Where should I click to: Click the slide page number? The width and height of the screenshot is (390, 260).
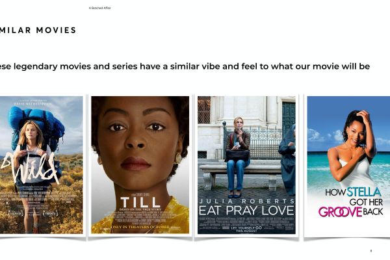[371, 251]
